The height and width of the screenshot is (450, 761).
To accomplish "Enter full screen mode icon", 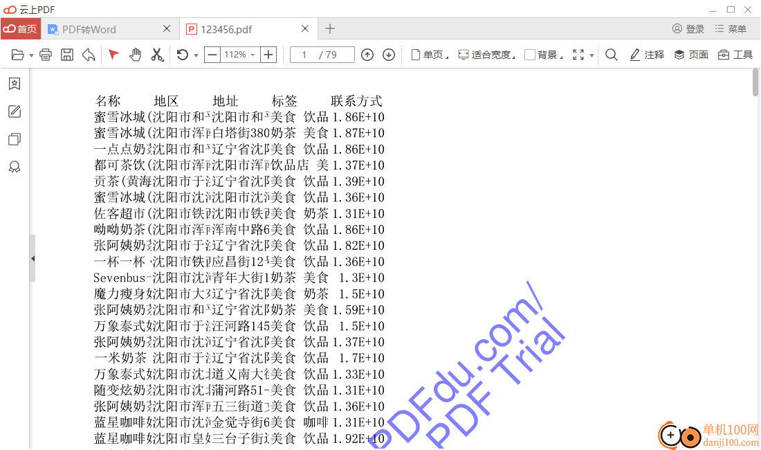I will click(578, 55).
